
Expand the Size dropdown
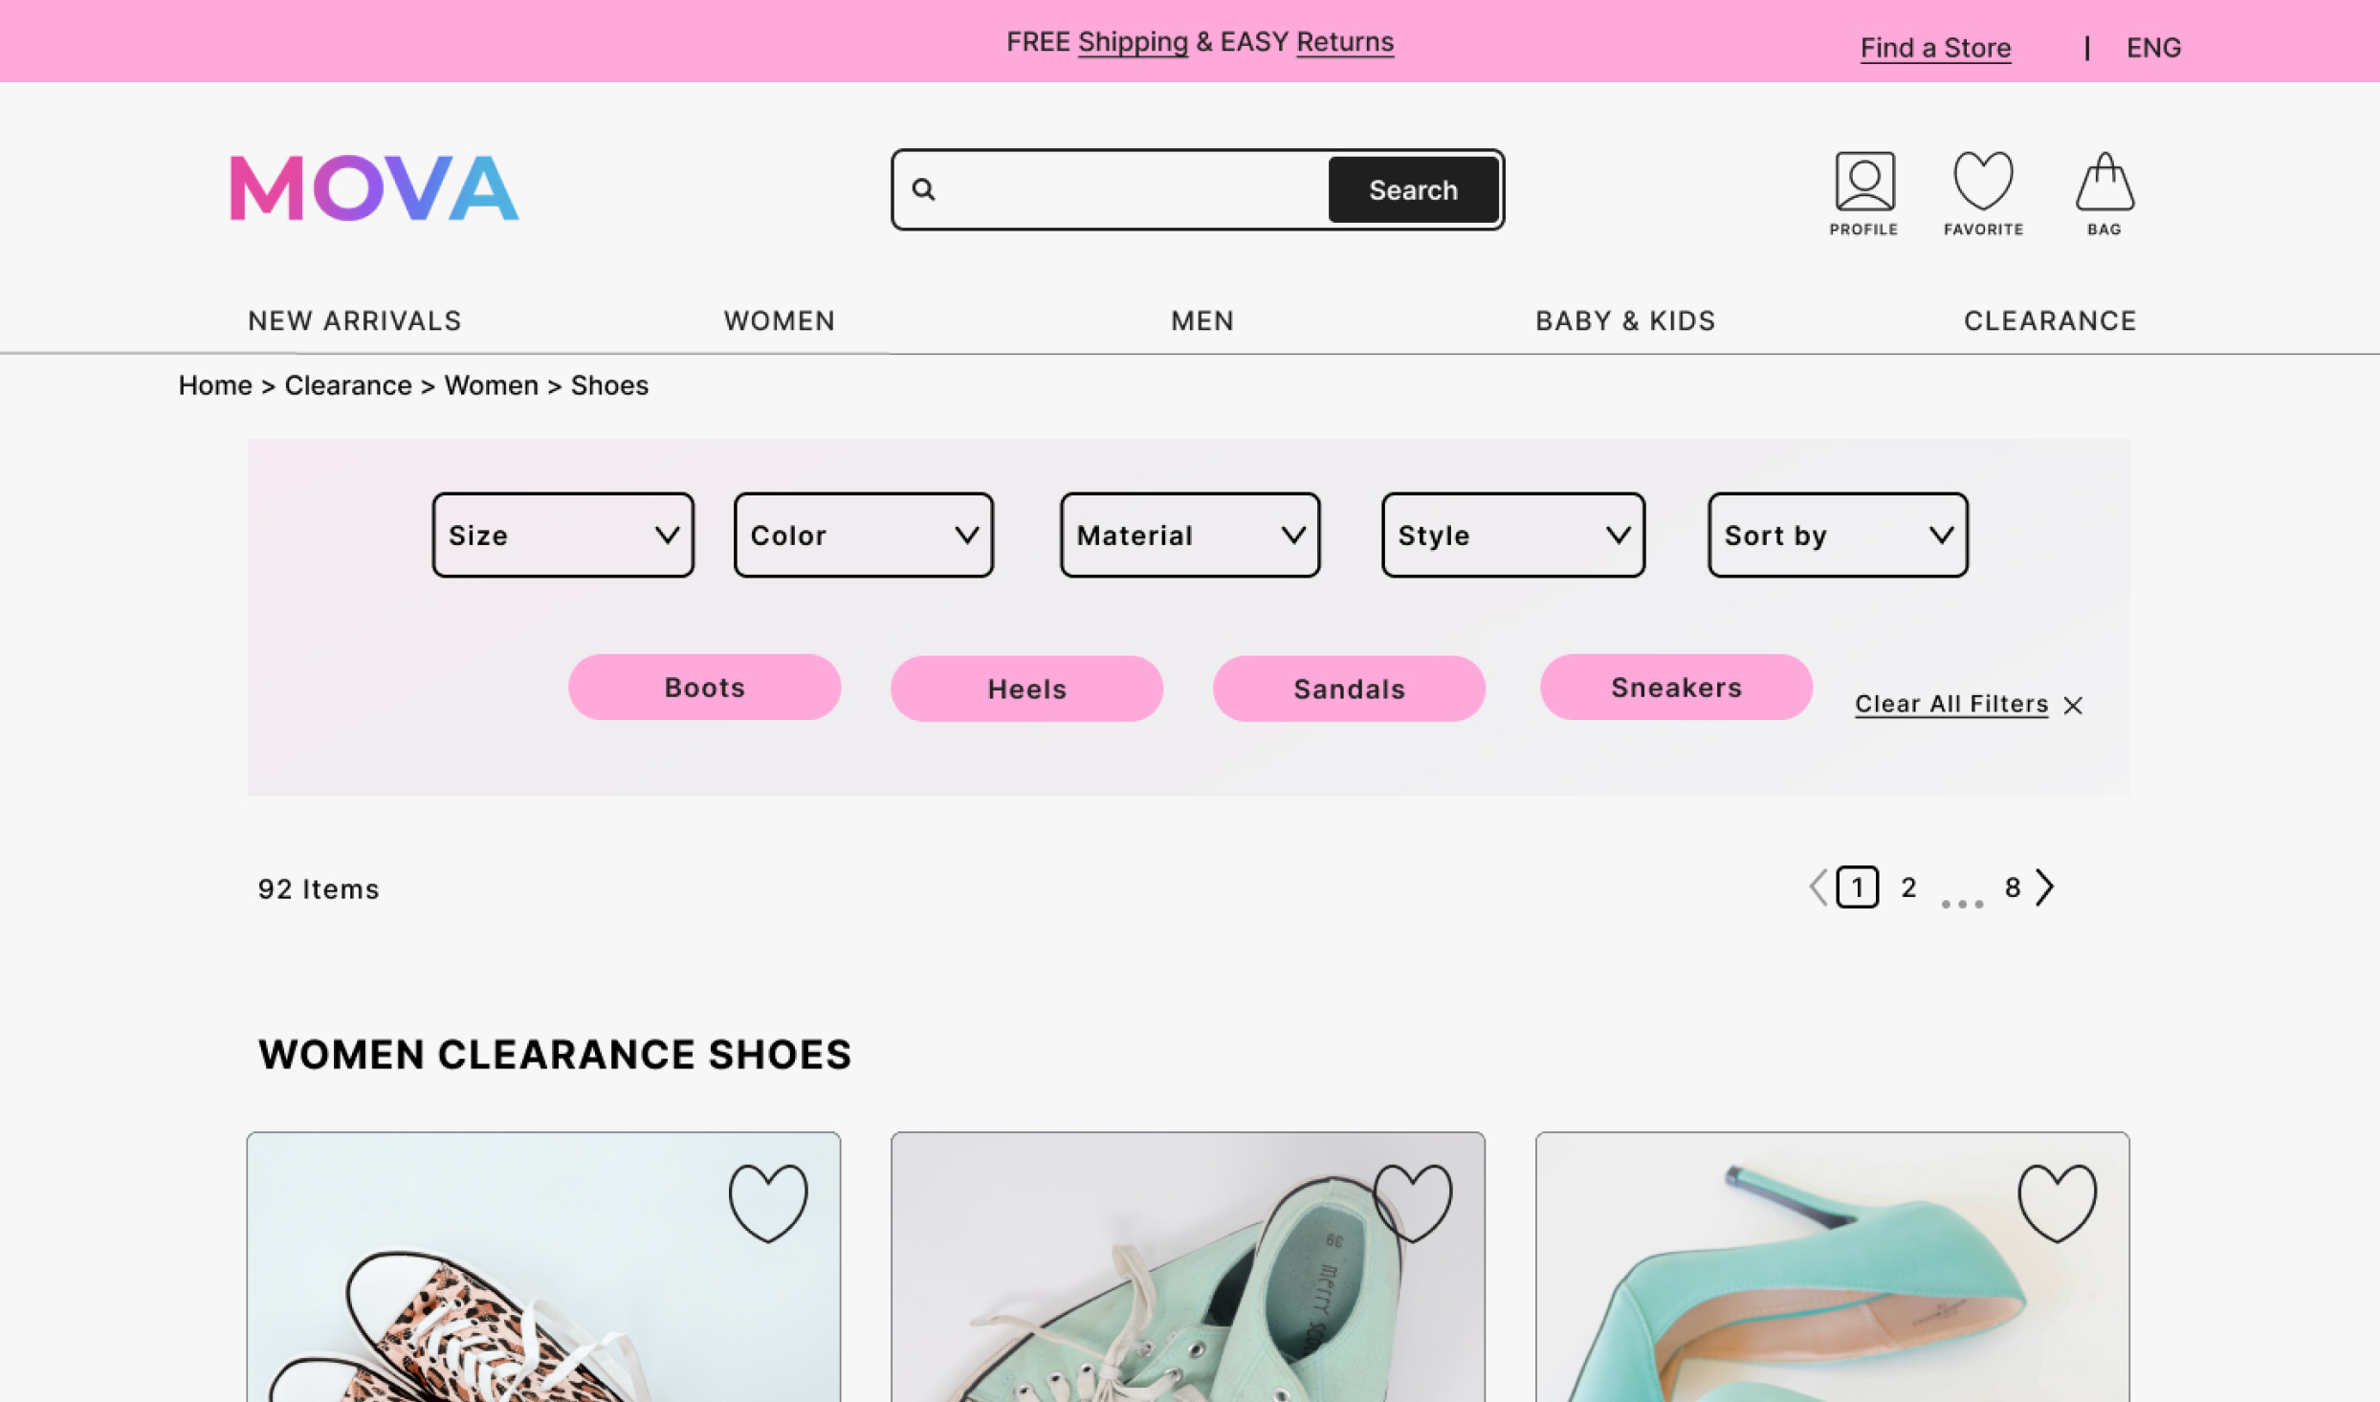pyautogui.click(x=562, y=536)
